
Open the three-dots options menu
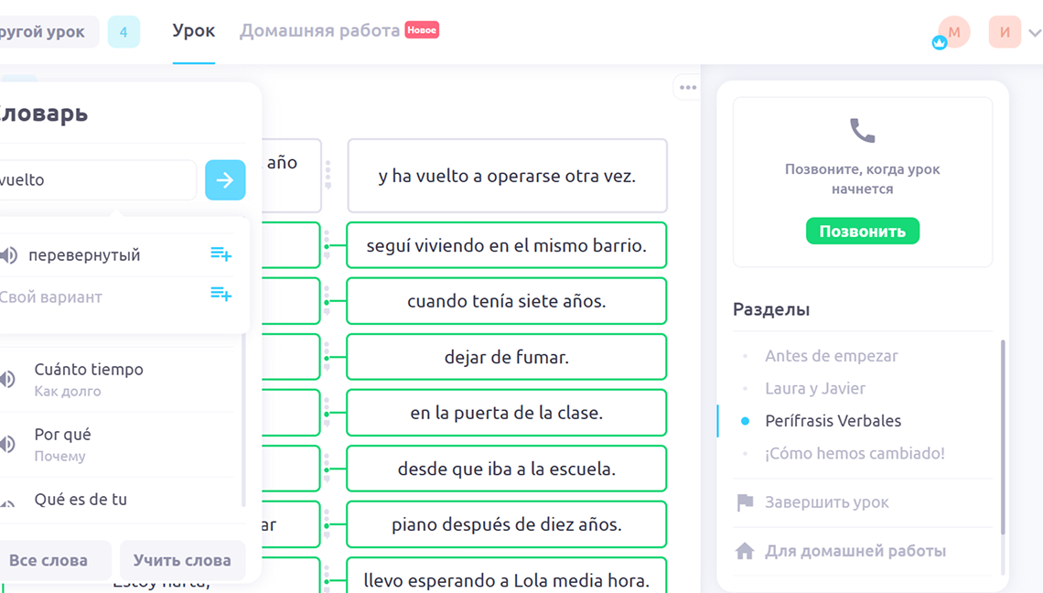click(x=688, y=87)
